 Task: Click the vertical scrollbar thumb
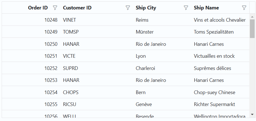[x=252, y=28]
